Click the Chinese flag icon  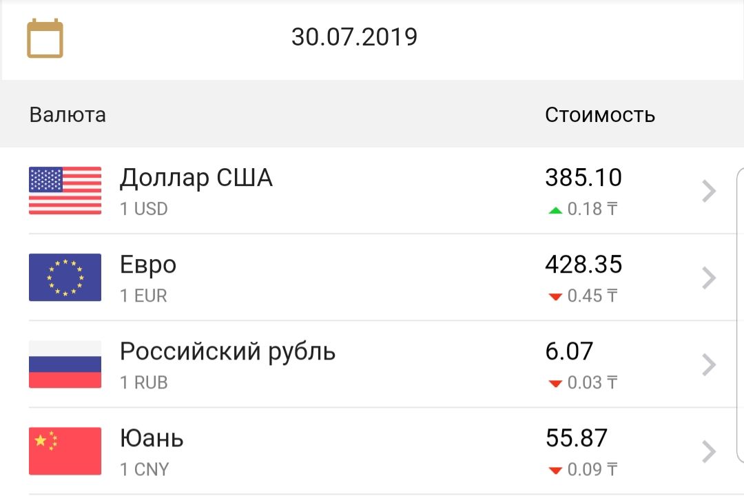coord(65,451)
